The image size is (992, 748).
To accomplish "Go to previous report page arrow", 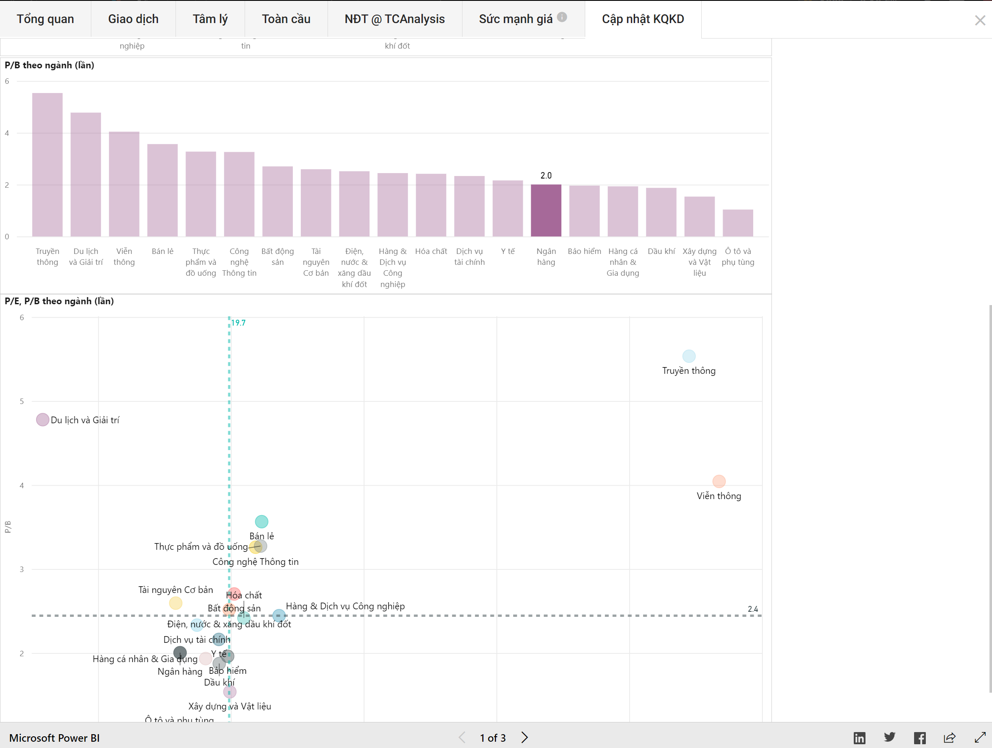I will (x=462, y=737).
